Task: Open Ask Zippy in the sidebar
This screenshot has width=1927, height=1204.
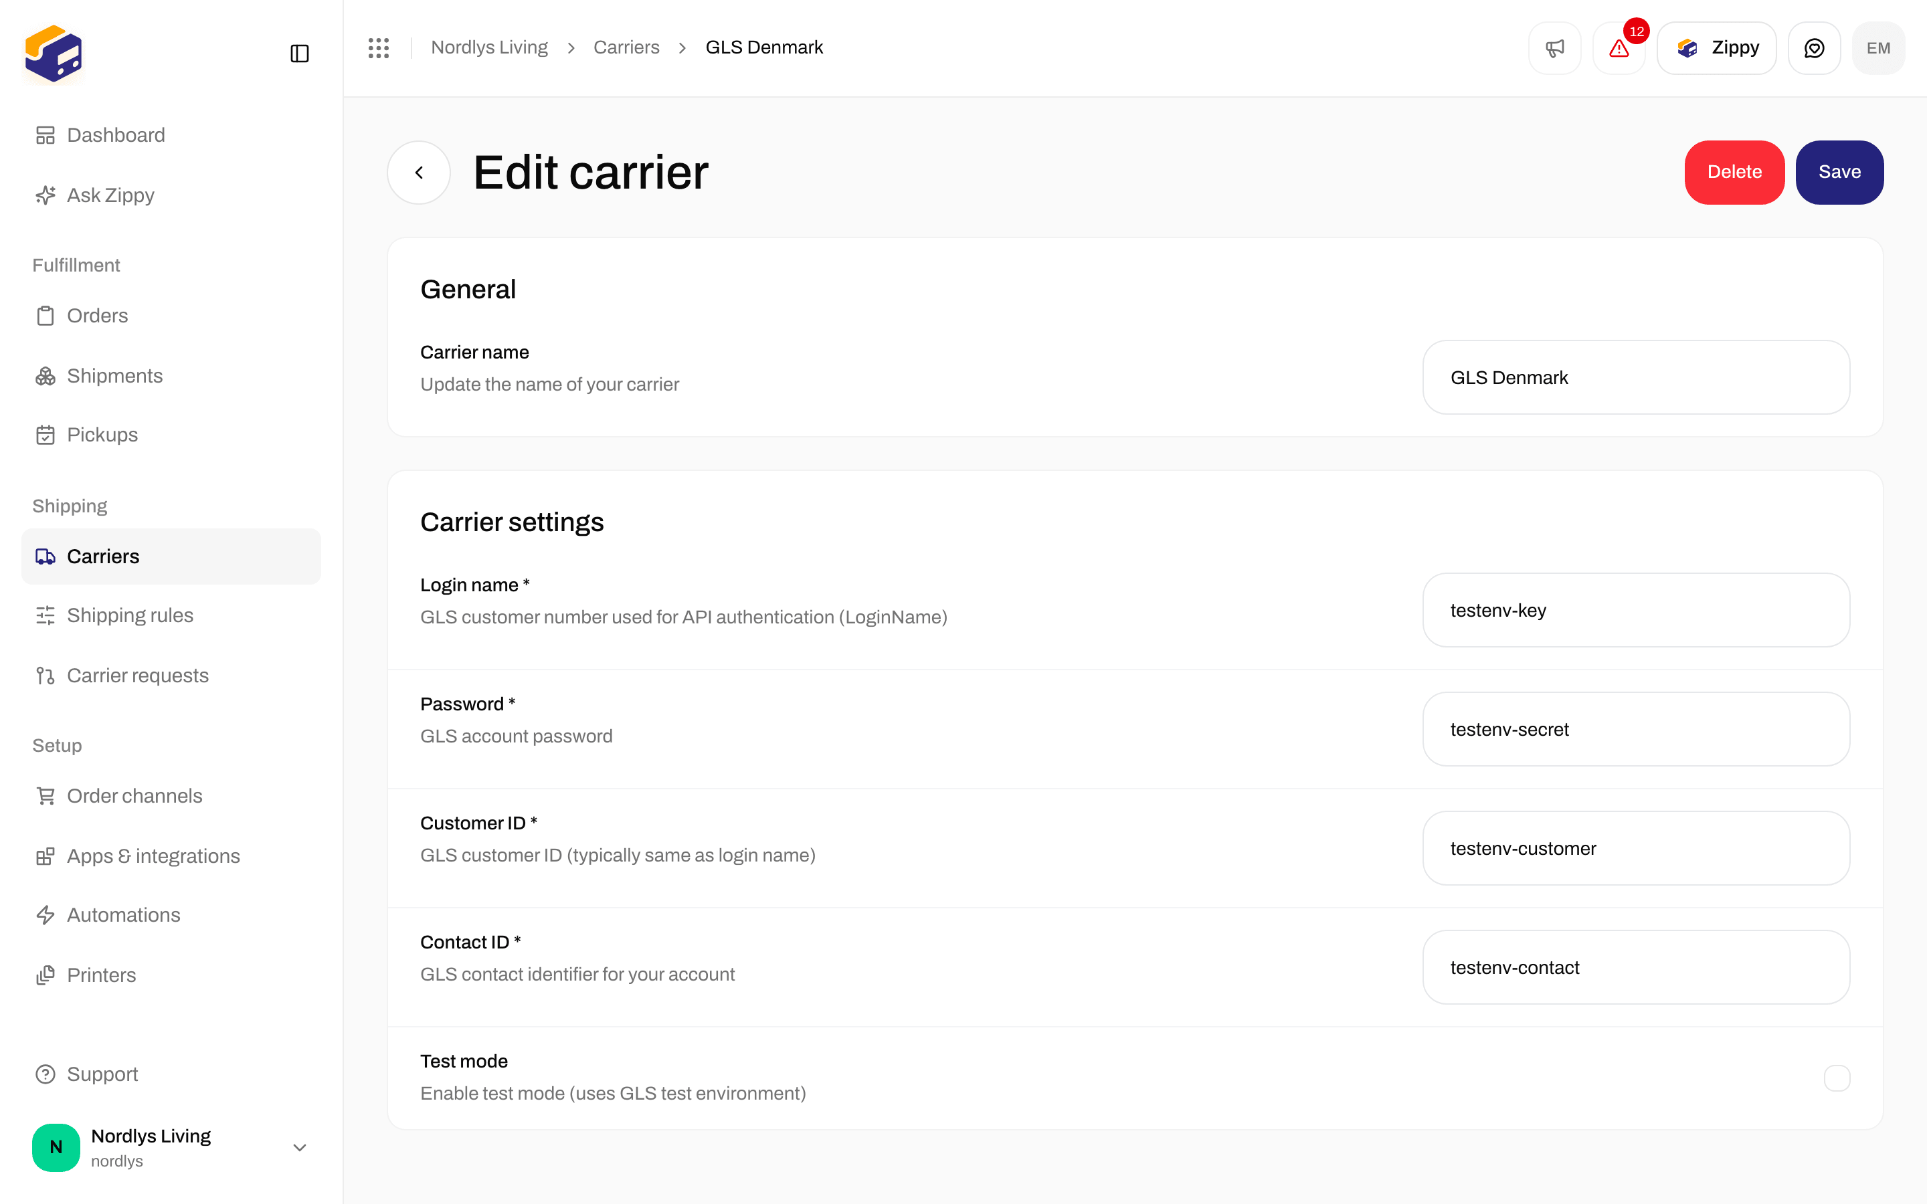Action: pyautogui.click(x=171, y=195)
